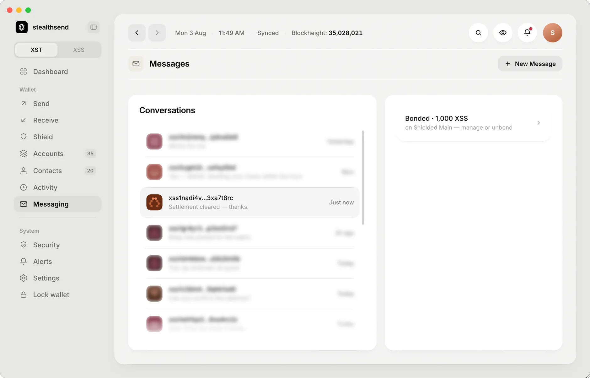
Task: Collapse the sidebar panel toggle
Action: 94,27
